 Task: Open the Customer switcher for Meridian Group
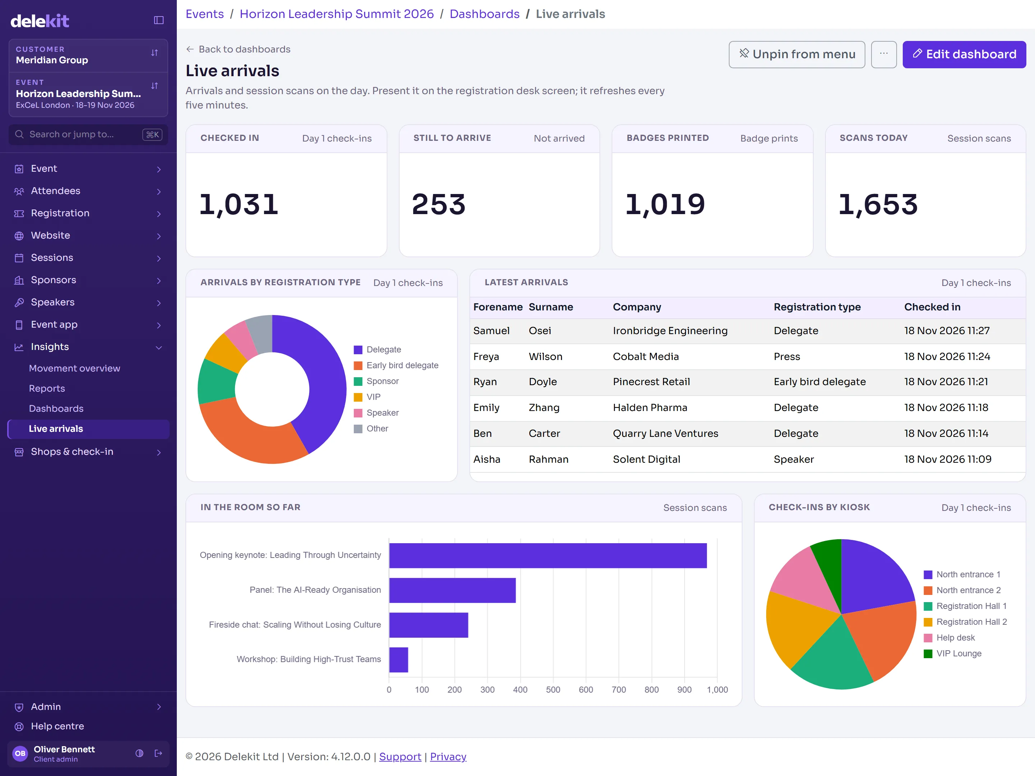coord(88,55)
